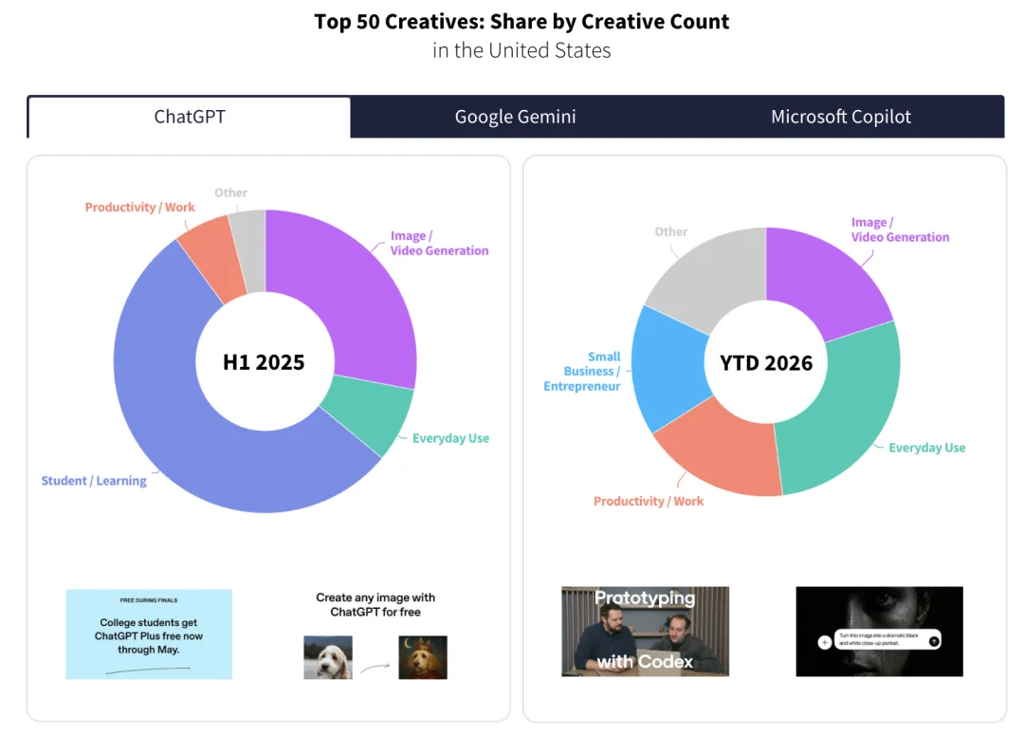Open the dramatic black-and-white portrait ad thumbnail
Image resolution: width=1024 pixels, height=753 pixels.
coord(879,632)
